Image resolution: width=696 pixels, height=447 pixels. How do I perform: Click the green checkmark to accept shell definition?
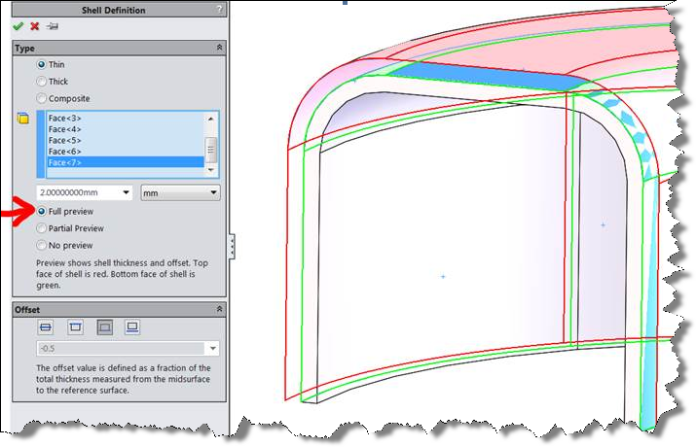coord(18,26)
